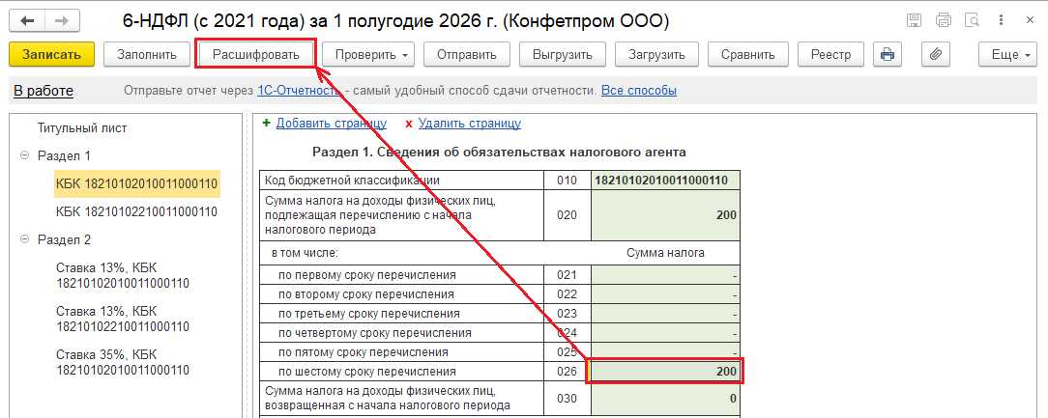This screenshot has width=1048, height=418.
Task: Click the line 023 tax amount field
Action: (665, 313)
